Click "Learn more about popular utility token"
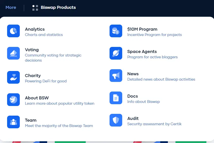Screen dimensions: 214x143 click(60, 103)
